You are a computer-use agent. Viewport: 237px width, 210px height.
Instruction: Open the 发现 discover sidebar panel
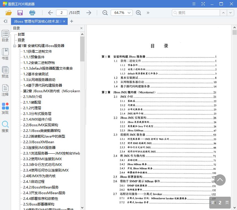point(5,108)
